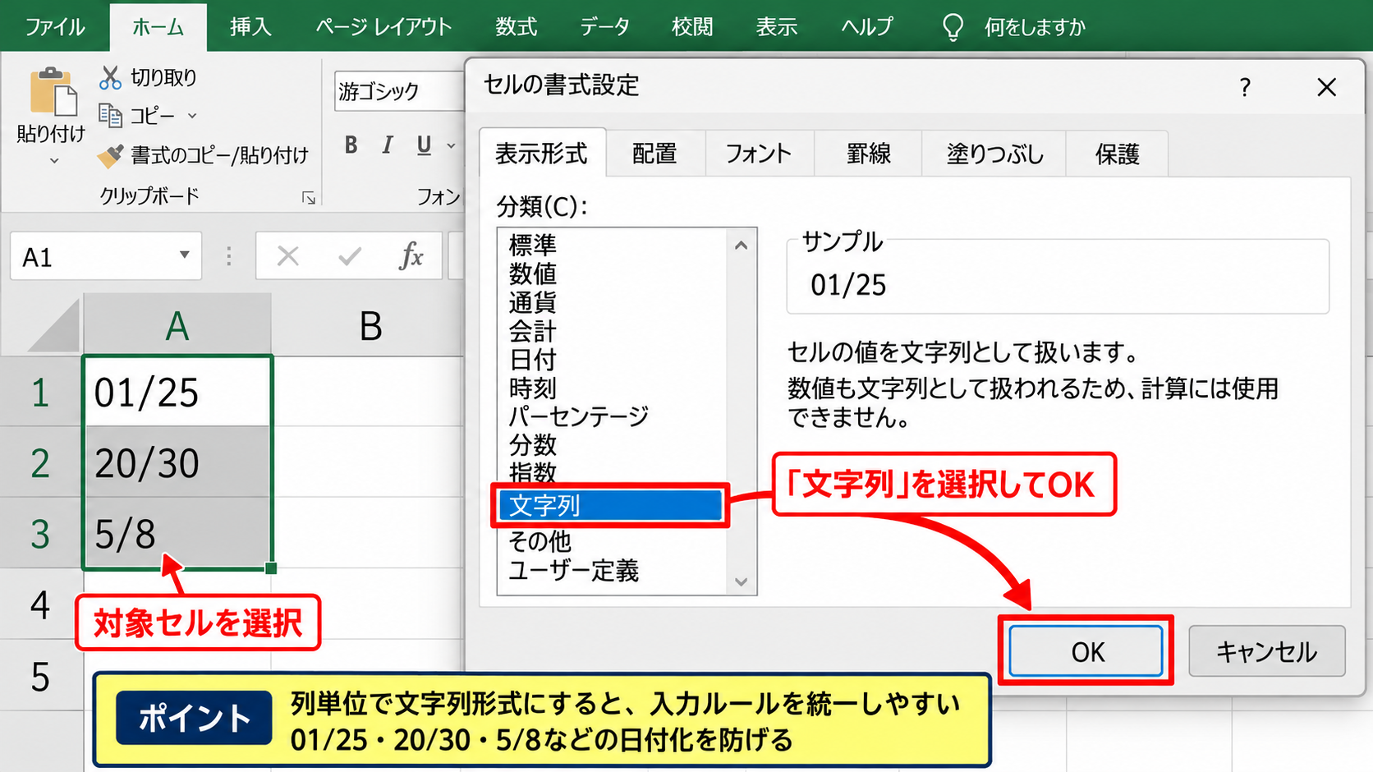Switch to the フォント dialog tab

(759, 154)
